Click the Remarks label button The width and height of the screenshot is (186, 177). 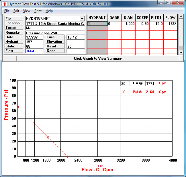coord(14,32)
